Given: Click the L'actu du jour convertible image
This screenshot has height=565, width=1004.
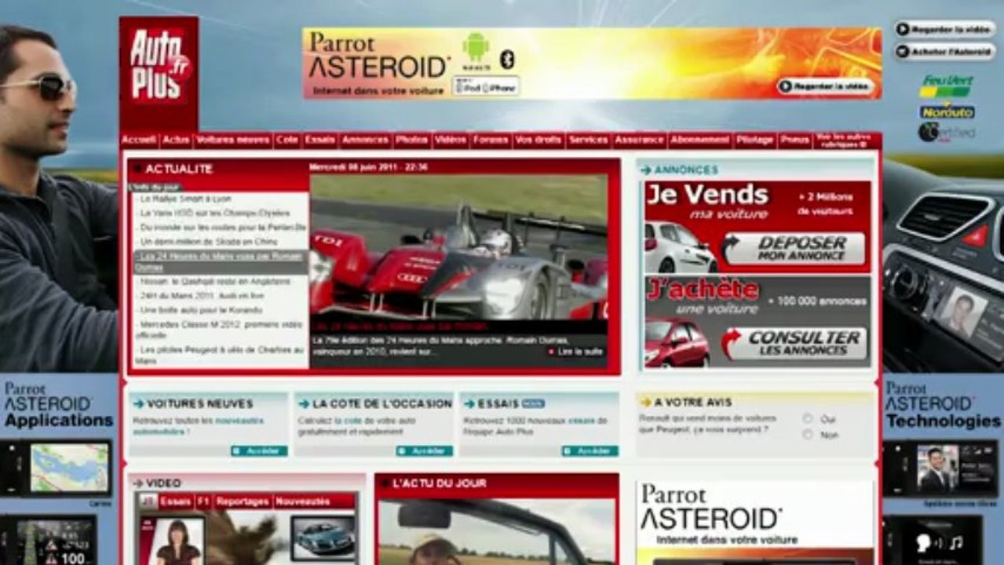Looking at the screenshot, I should [496, 532].
